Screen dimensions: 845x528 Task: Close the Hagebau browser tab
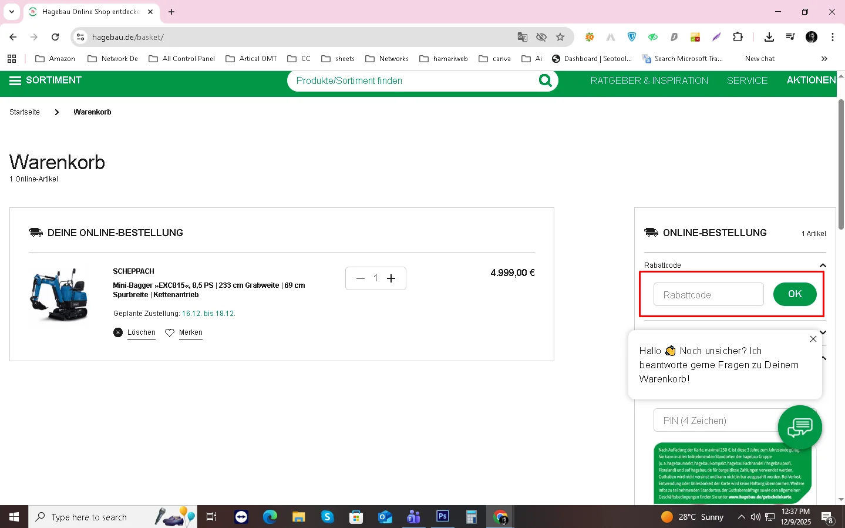[x=150, y=12]
